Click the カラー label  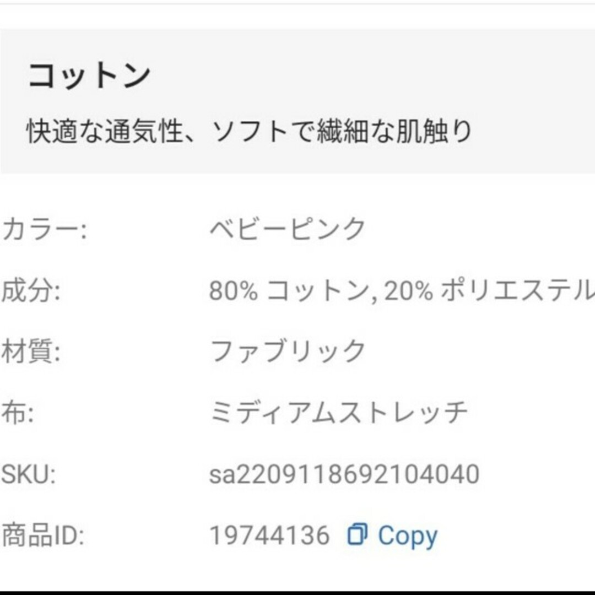44,229
